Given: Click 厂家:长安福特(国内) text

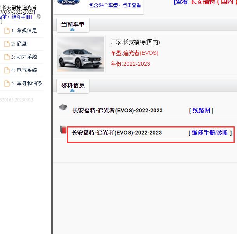Looking at the screenshot, I should [x=135, y=42].
